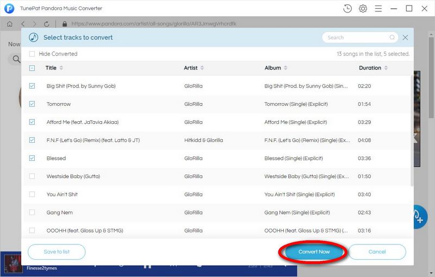Open the hamburger menu icon

click(x=378, y=9)
